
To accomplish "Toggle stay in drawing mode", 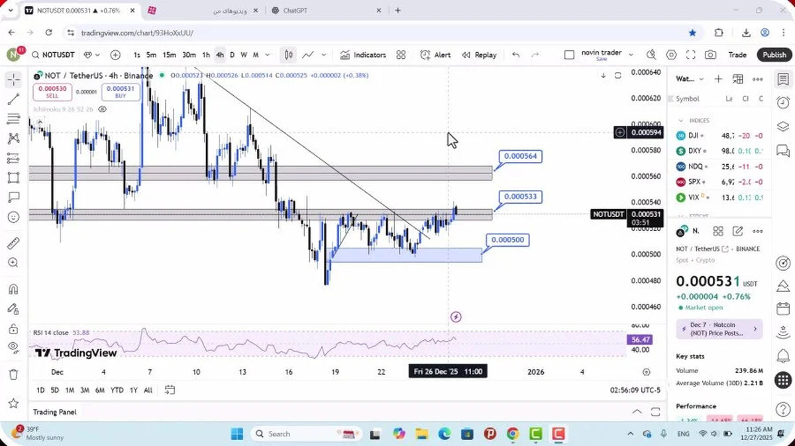I will click(13, 308).
